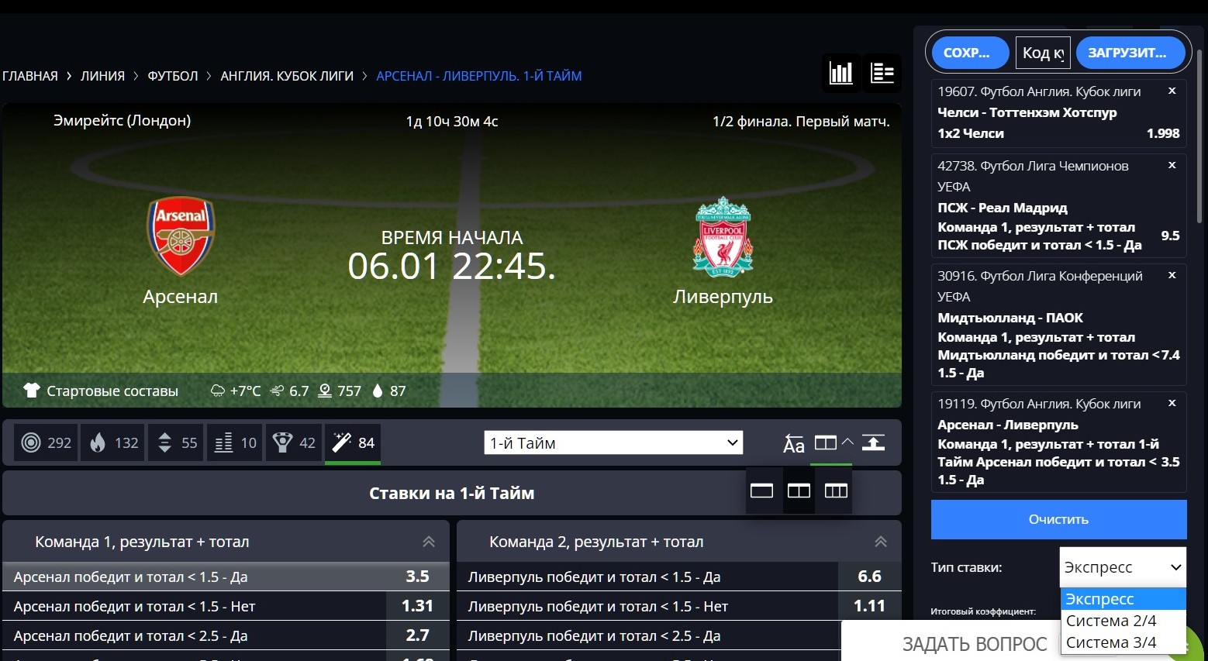
Task: Click the Челси - Тоттенхэм Хотспур slip title
Action: pos(1027,112)
